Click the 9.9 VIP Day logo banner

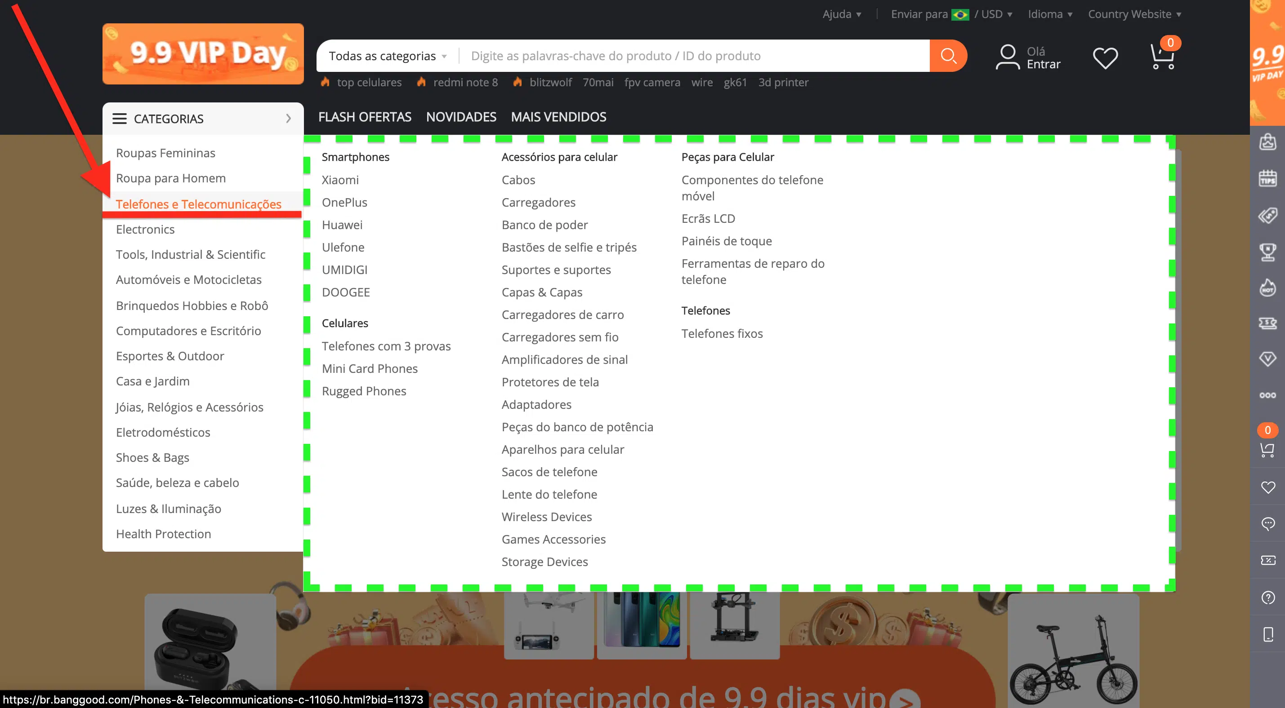203,54
